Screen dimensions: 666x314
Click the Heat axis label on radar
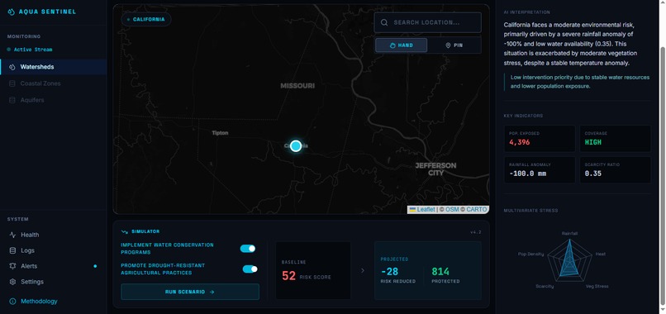point(601,254)
